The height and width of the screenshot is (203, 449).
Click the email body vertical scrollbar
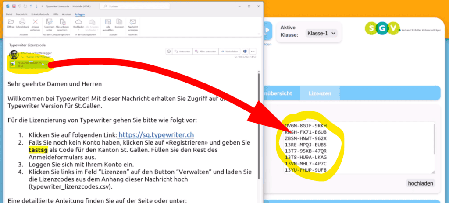[259, 126]
